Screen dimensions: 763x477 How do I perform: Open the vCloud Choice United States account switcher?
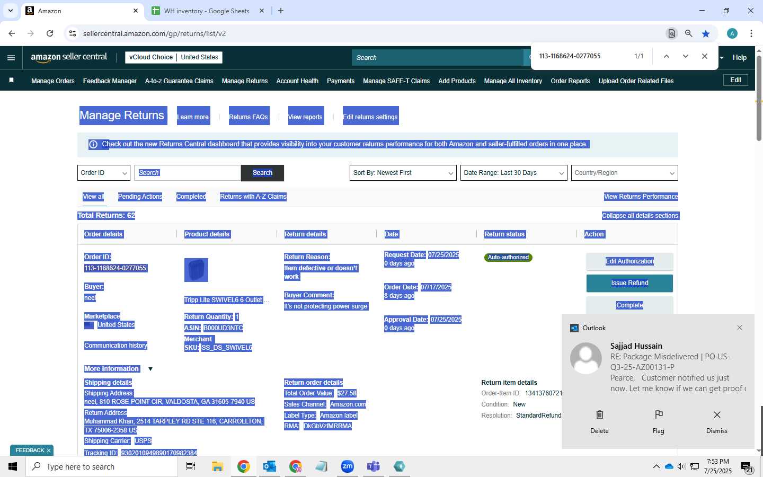click(x=174, y=57)
